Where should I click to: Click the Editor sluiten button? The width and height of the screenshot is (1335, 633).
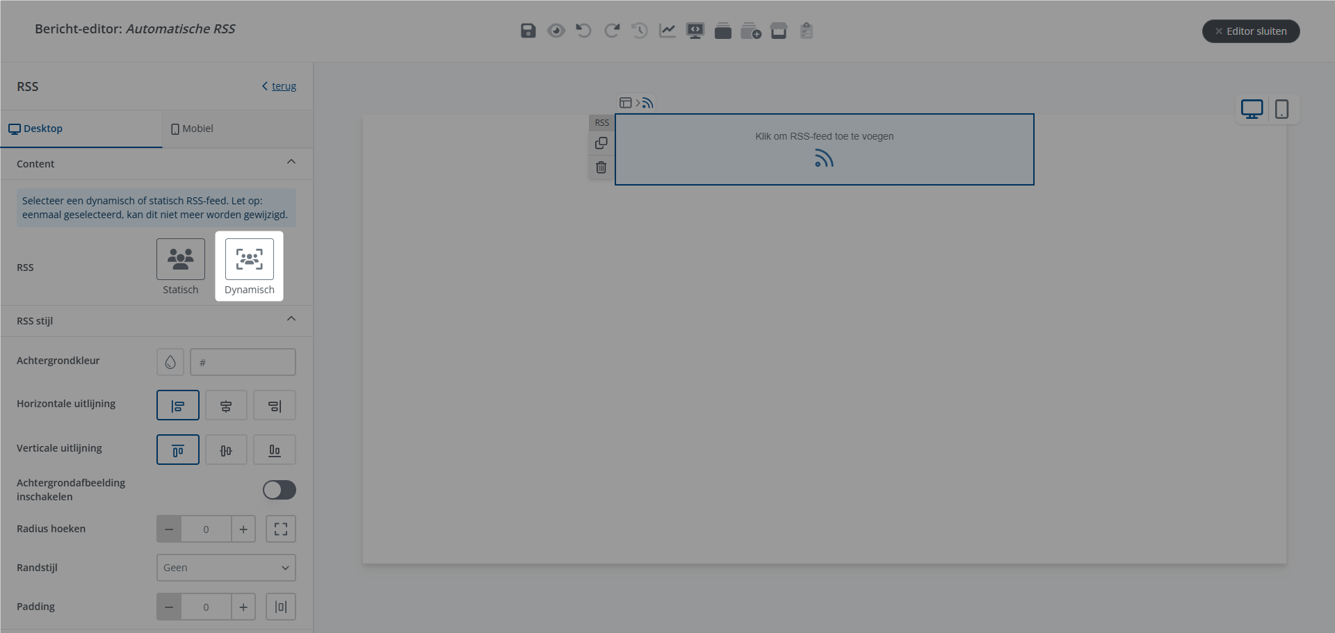point(1251,31)
